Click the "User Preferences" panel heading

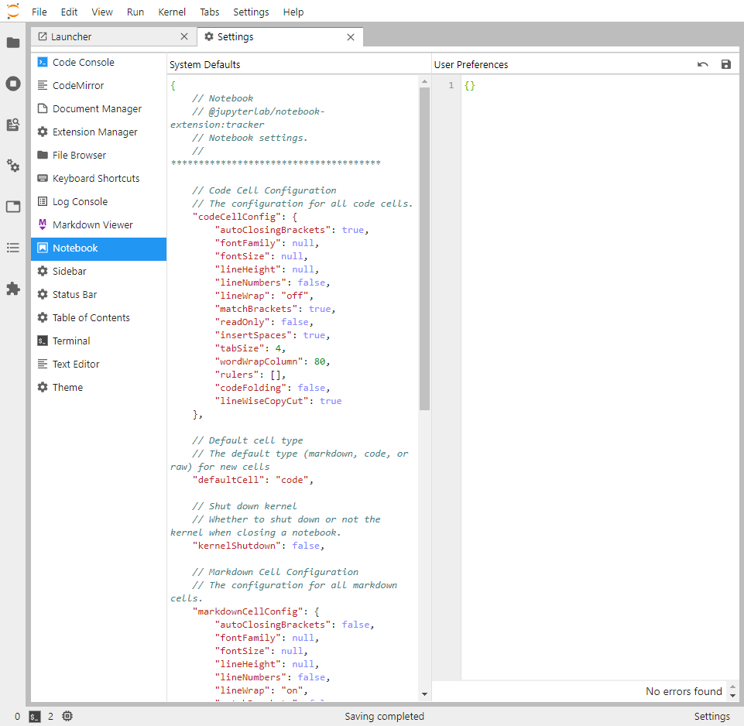[x=471, y=64]
